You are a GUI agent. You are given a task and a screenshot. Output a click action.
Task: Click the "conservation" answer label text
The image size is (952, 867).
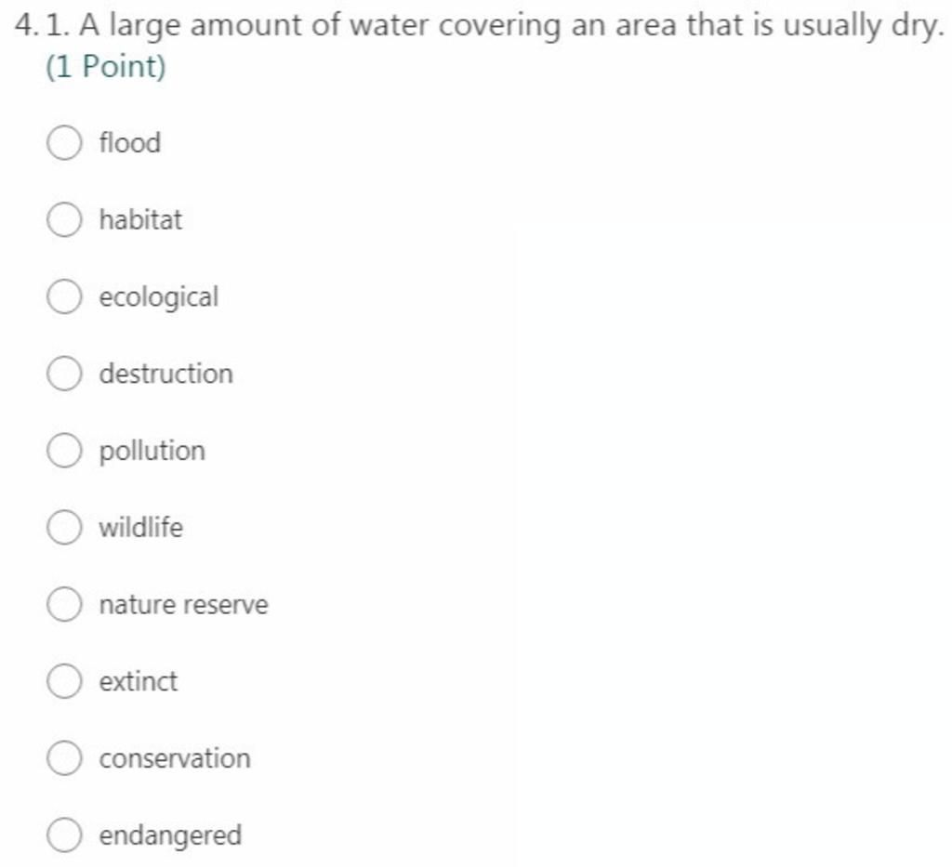(175, 758)
